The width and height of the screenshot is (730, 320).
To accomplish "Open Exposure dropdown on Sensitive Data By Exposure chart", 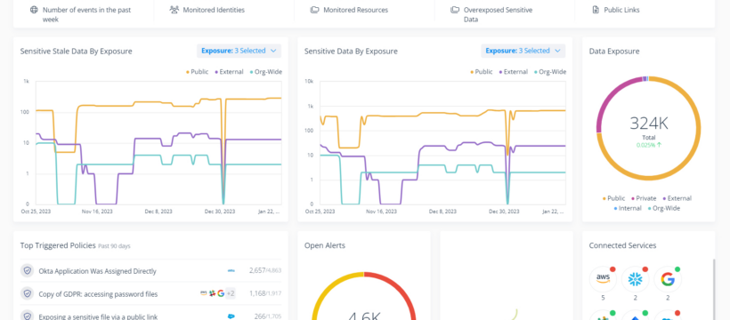I will (x=523, y=51).
